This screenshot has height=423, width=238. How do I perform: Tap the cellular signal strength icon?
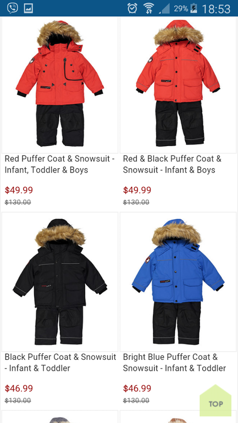(164, 8)
